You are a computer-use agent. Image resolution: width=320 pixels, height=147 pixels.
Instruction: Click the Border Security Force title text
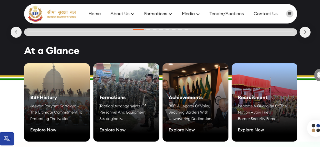pos(62,17)
